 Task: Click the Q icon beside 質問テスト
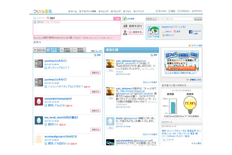pyautogui.click(x=46, y=124)
